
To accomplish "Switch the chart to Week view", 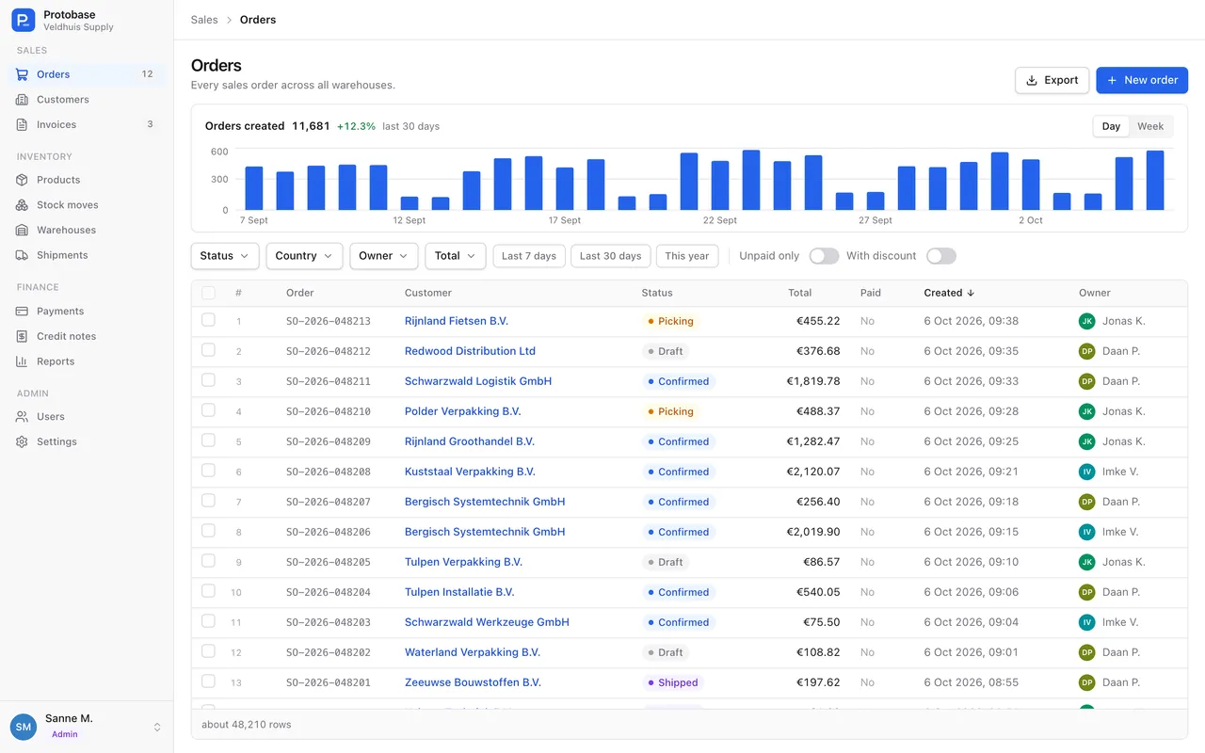I will [x=1150, y=126].
